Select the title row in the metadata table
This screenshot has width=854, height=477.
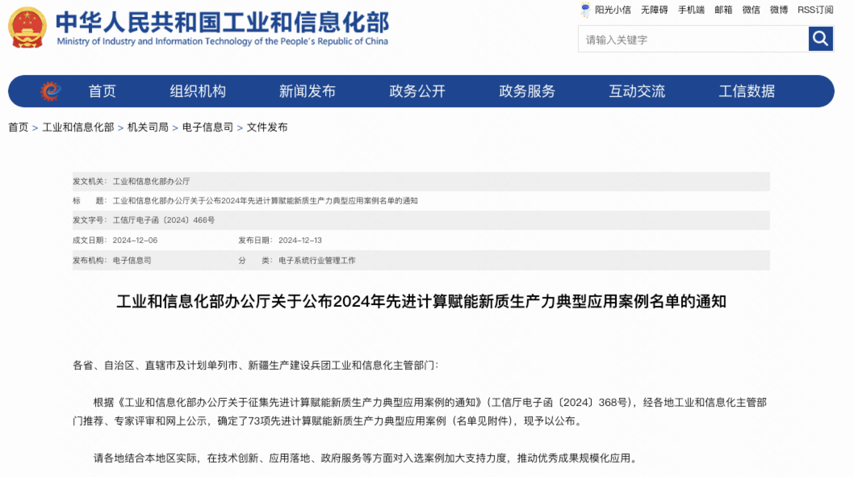[421, 201]
